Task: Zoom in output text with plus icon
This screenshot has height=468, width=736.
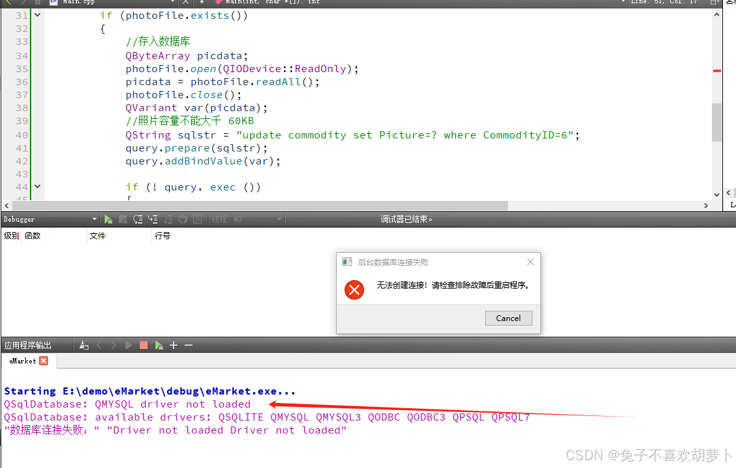Action: tap(174, 346)
